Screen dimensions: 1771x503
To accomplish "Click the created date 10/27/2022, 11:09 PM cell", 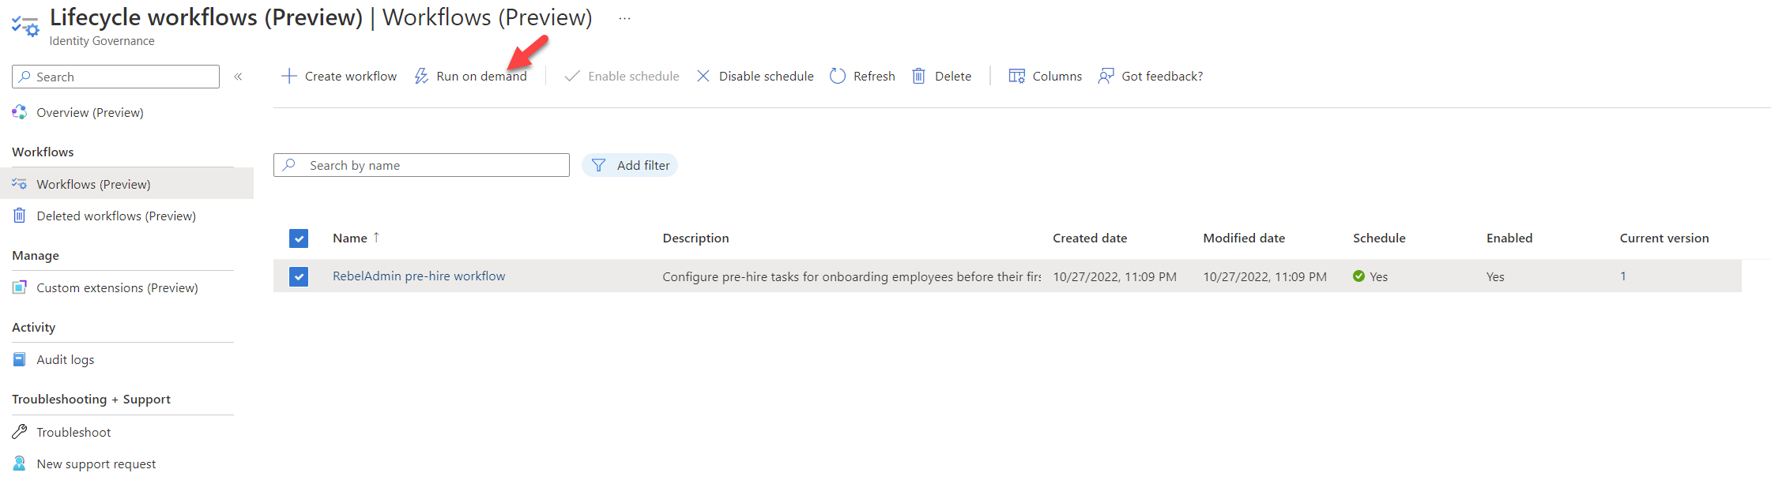I will pyautogui.click(x=1114, y=276).
